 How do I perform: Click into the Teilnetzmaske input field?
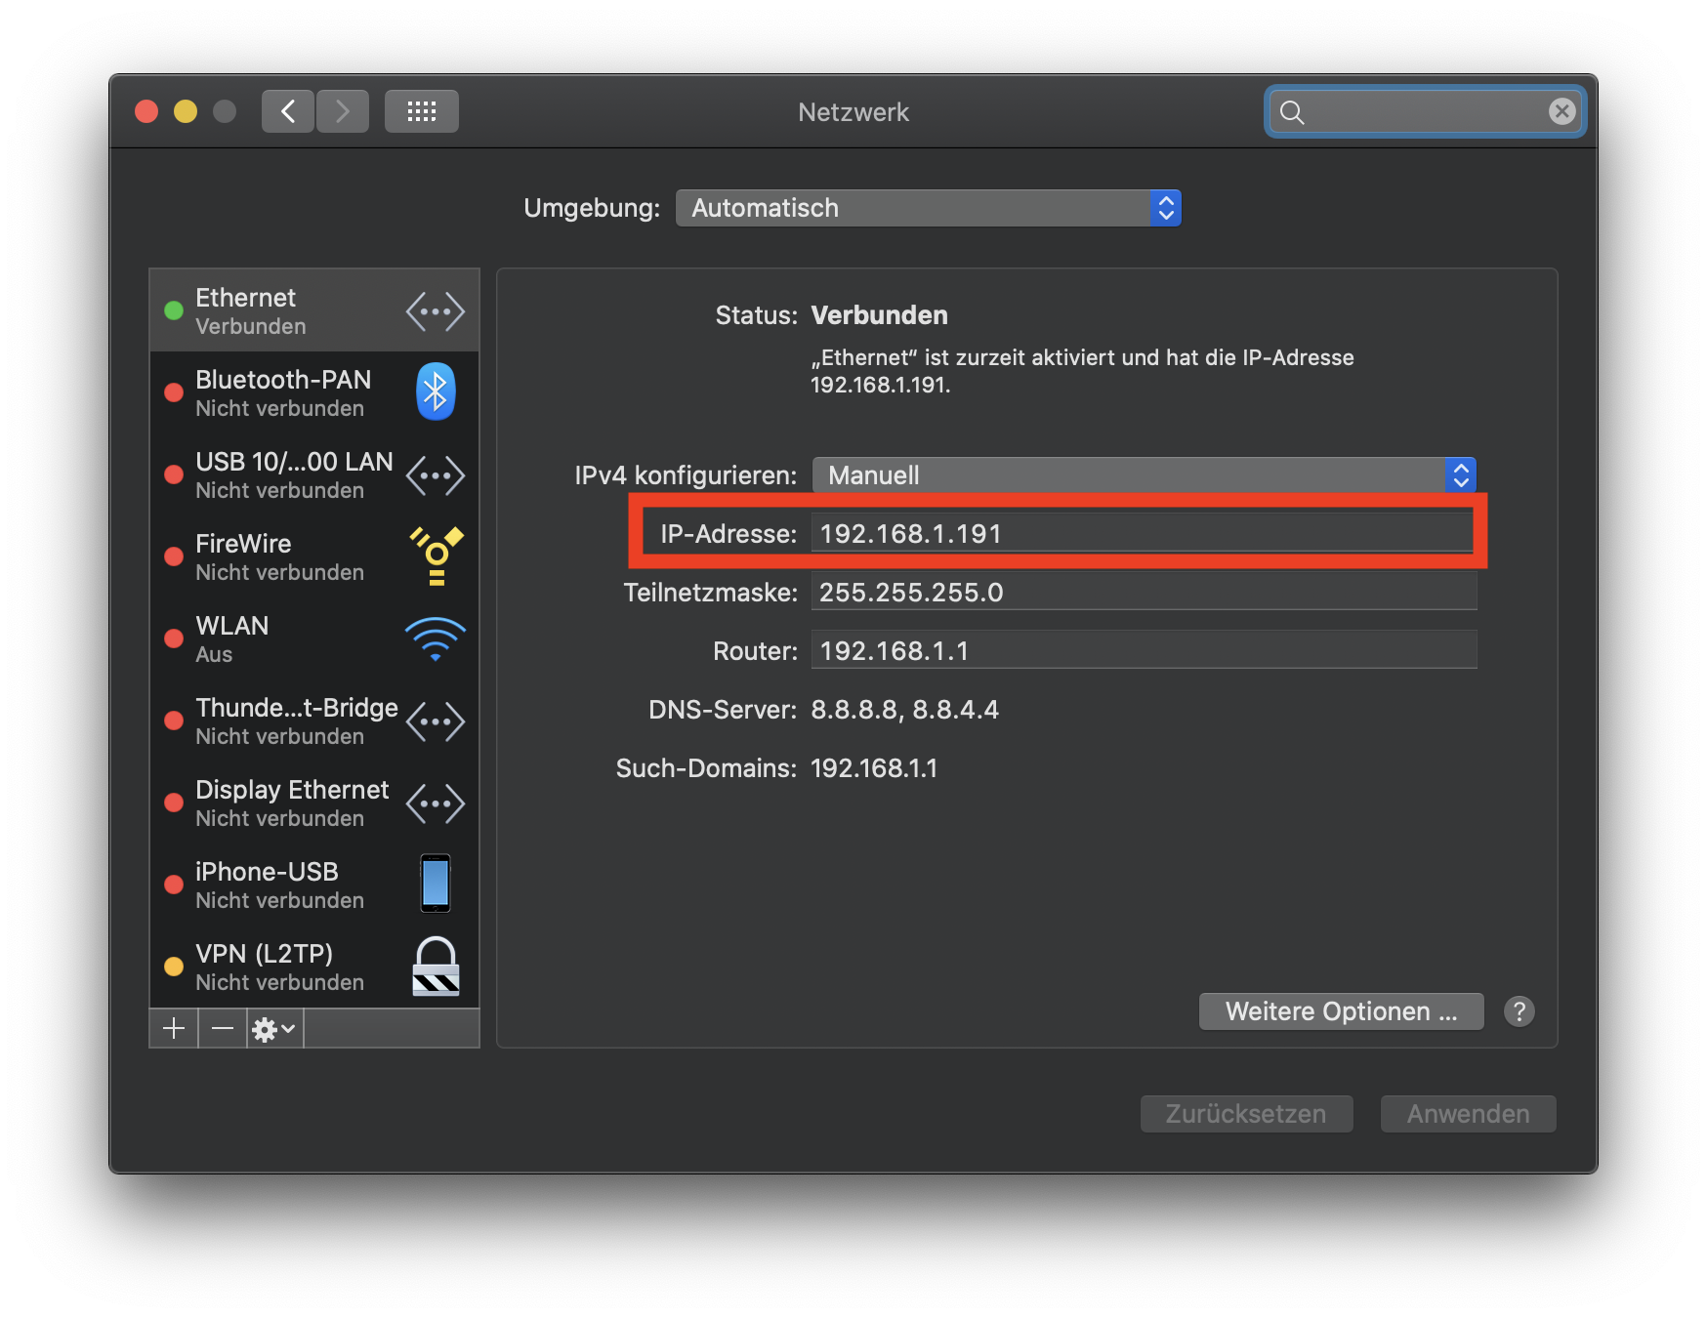[x=1143, y=593]
